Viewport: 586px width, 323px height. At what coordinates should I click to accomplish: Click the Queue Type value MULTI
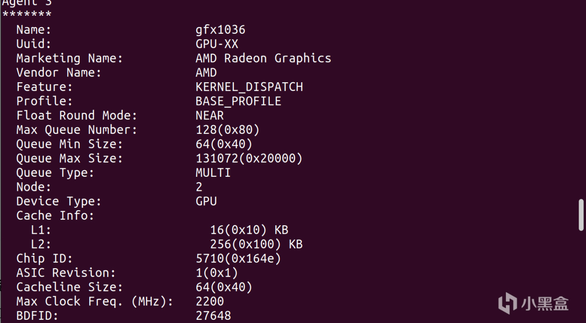tap(213, 173)
